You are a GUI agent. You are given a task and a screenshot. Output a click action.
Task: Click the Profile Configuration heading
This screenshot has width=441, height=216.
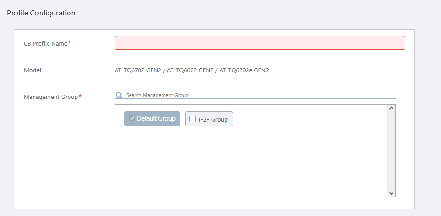click(x=41, y=13)
